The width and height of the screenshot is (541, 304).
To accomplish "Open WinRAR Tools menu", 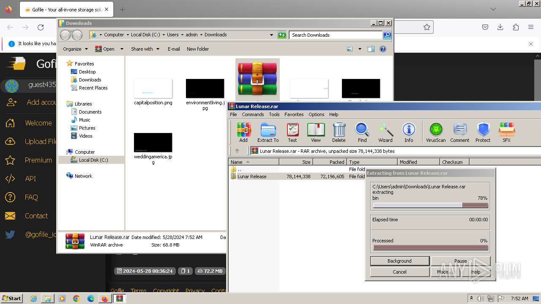I will point(274,114).
